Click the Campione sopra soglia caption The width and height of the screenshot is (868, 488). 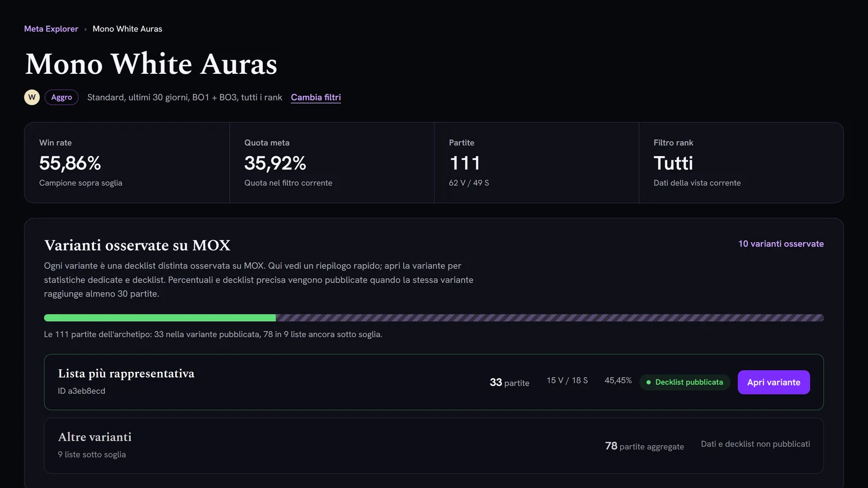[81, 183]
